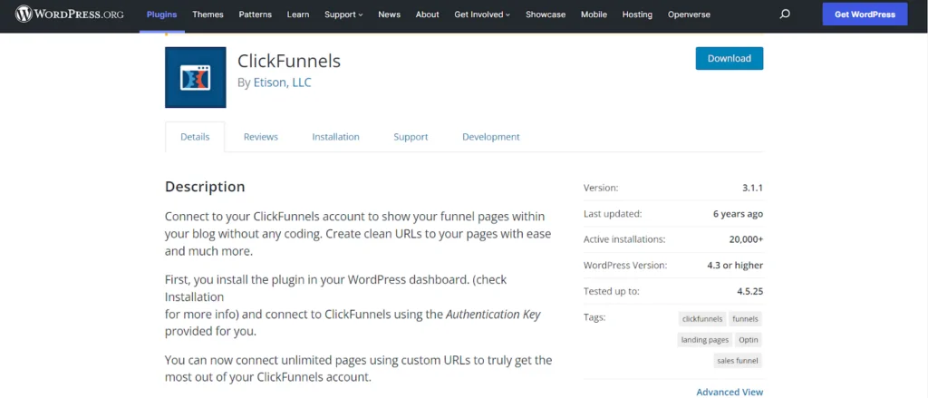
Task: Select Learn in the navigation bar
Action: tap(297, 15)
